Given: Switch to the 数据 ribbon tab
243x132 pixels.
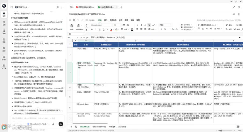Looking at the screenshot, I should 126,20.
